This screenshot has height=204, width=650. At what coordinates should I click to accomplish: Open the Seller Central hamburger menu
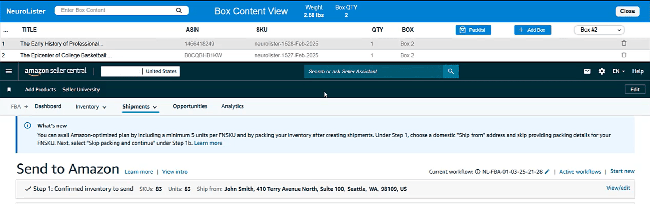point(9,71)
